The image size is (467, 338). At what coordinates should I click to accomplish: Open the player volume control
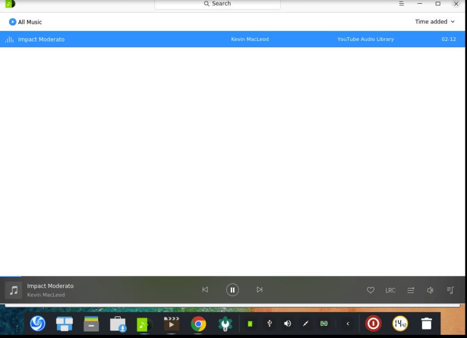tap(430, 290)
